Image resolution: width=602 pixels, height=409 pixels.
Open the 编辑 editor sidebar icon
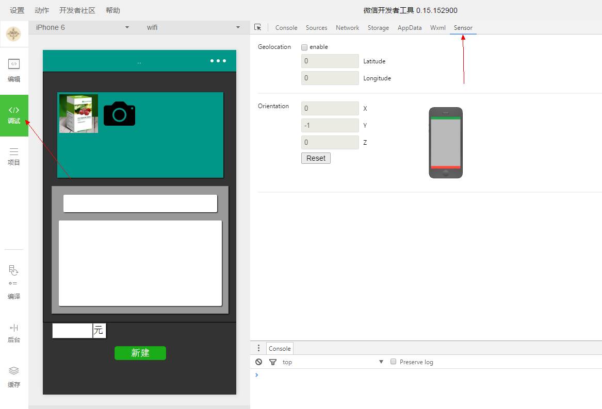click(x=14, y=70)
